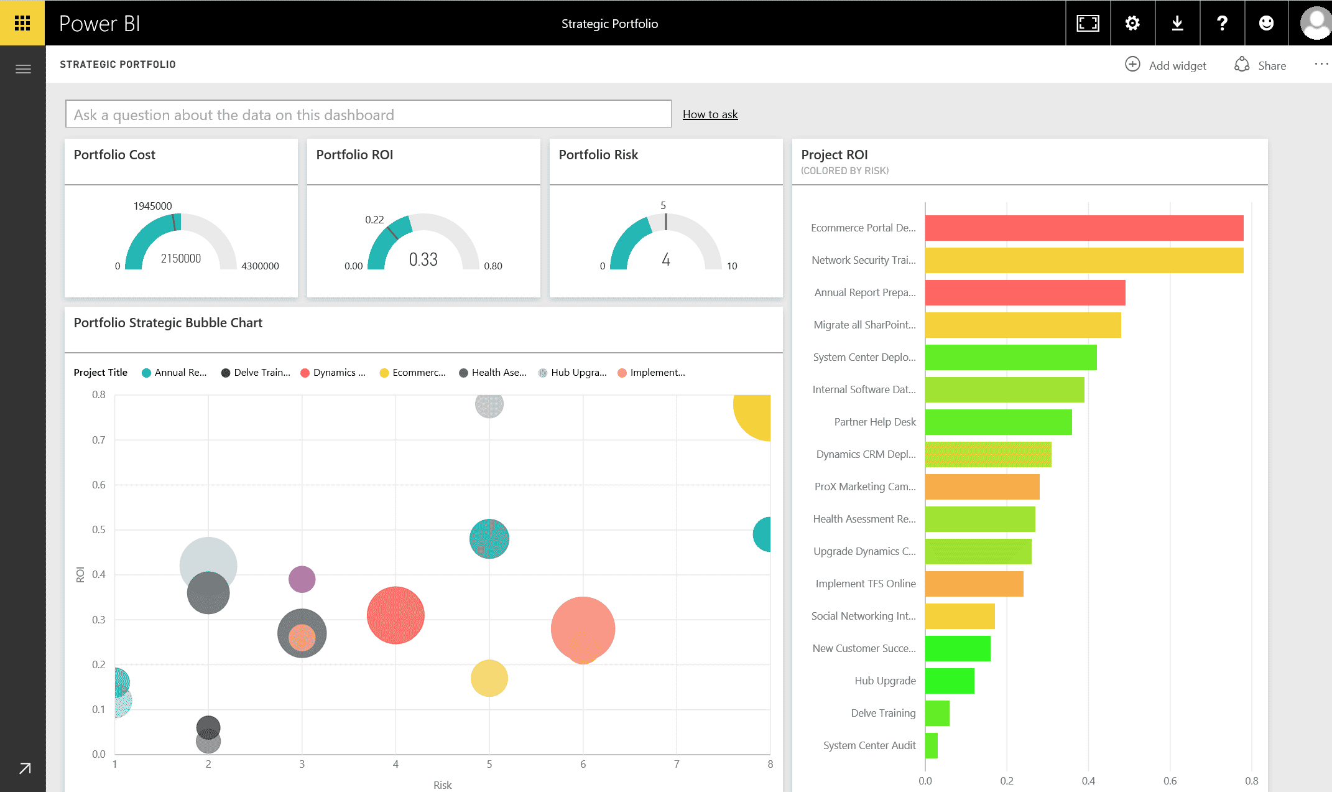Screen dimensions: 1332x792
Task: Click the System Center Audit bar
Action: 931,745
